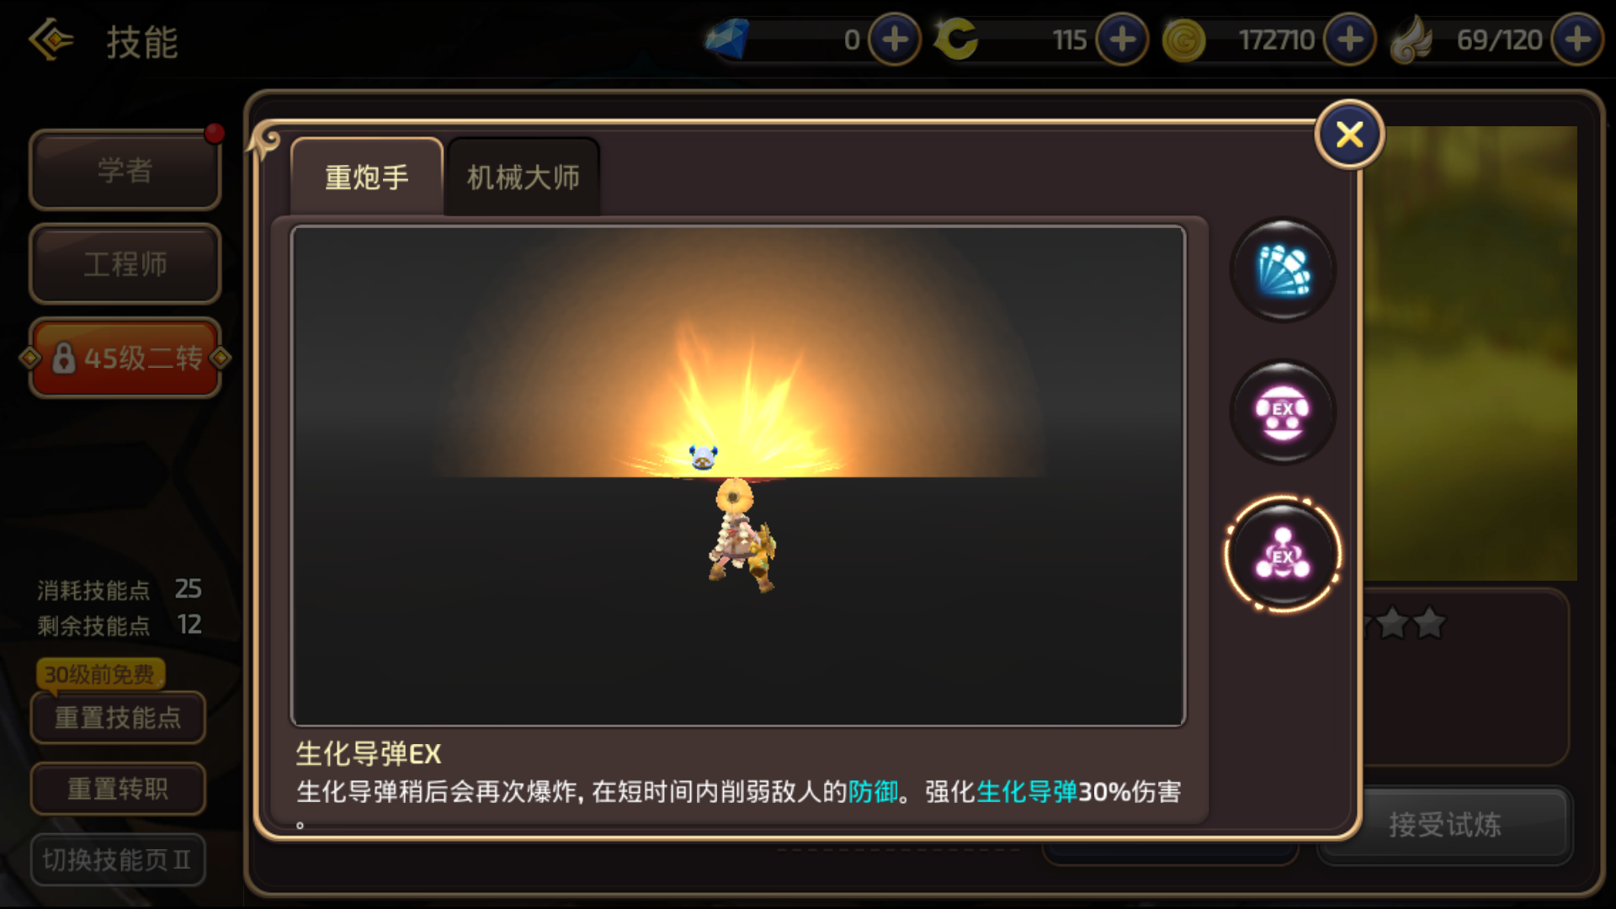Open the 学者 class skills

tap(125, 170)
